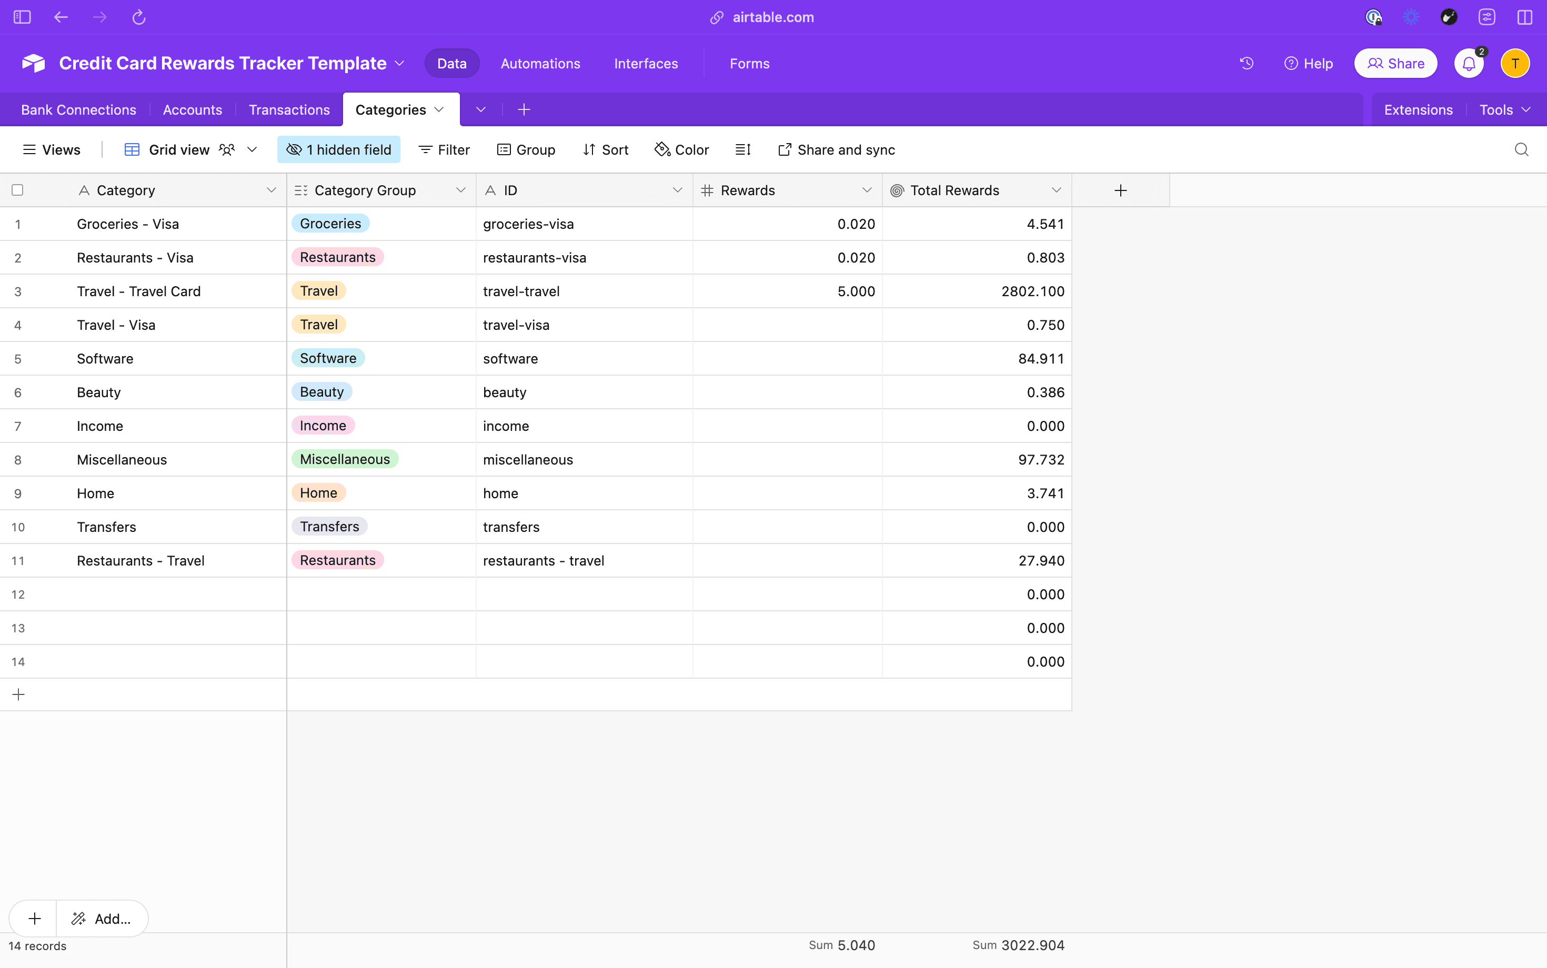Show the 1 hidden field

tap(338, 149)
